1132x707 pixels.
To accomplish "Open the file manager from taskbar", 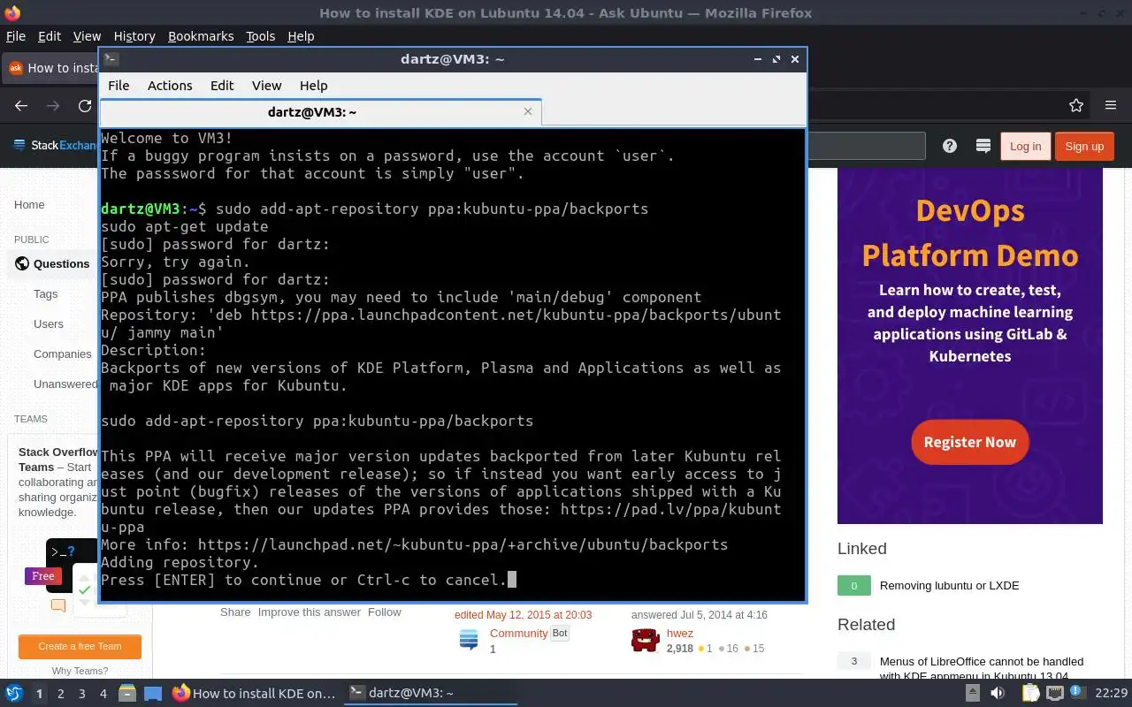I will [126, 693].
